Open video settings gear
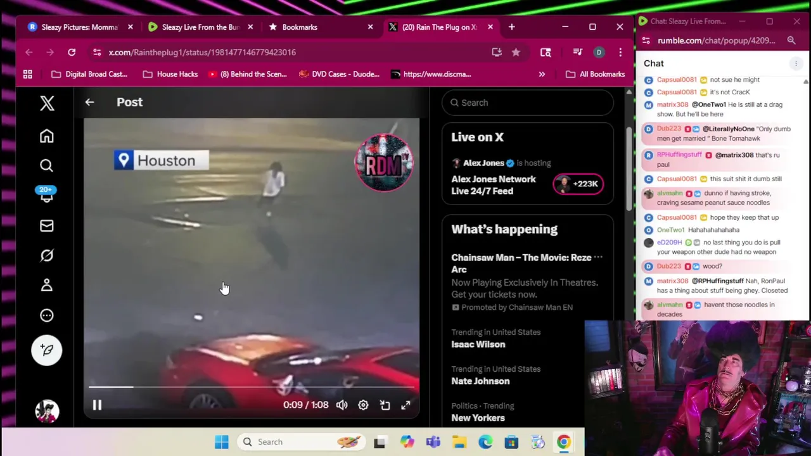811x456 pixels. tap(363, 405)
